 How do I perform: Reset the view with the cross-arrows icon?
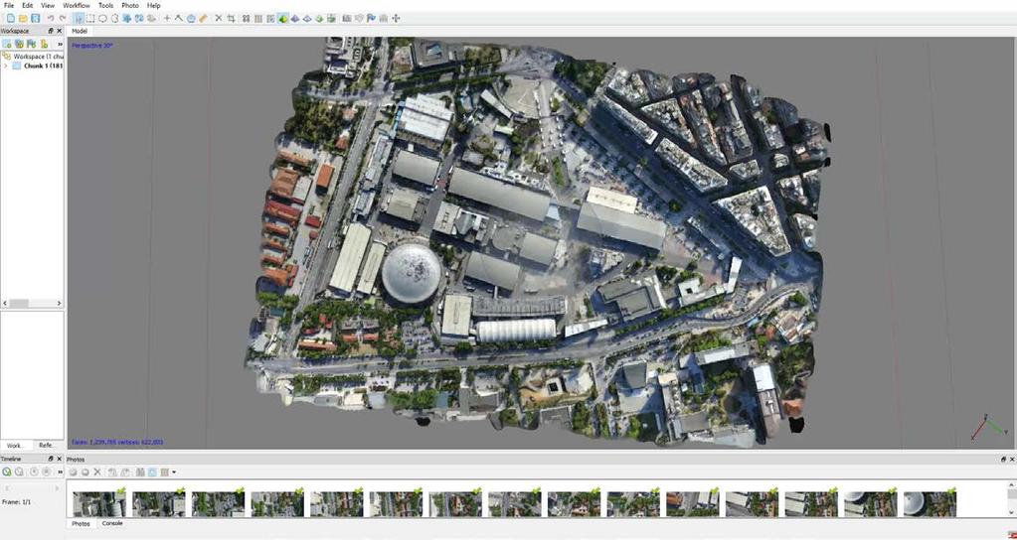click(396, 18)
